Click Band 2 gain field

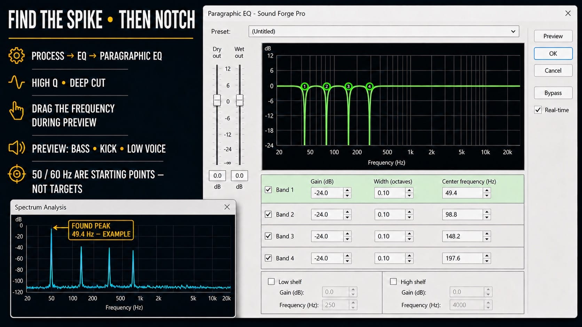coord(327,214)
